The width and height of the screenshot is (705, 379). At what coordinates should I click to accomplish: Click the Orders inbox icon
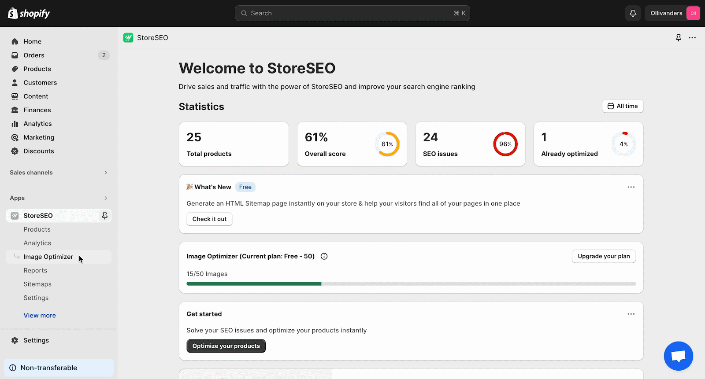(x=15, y=55)
